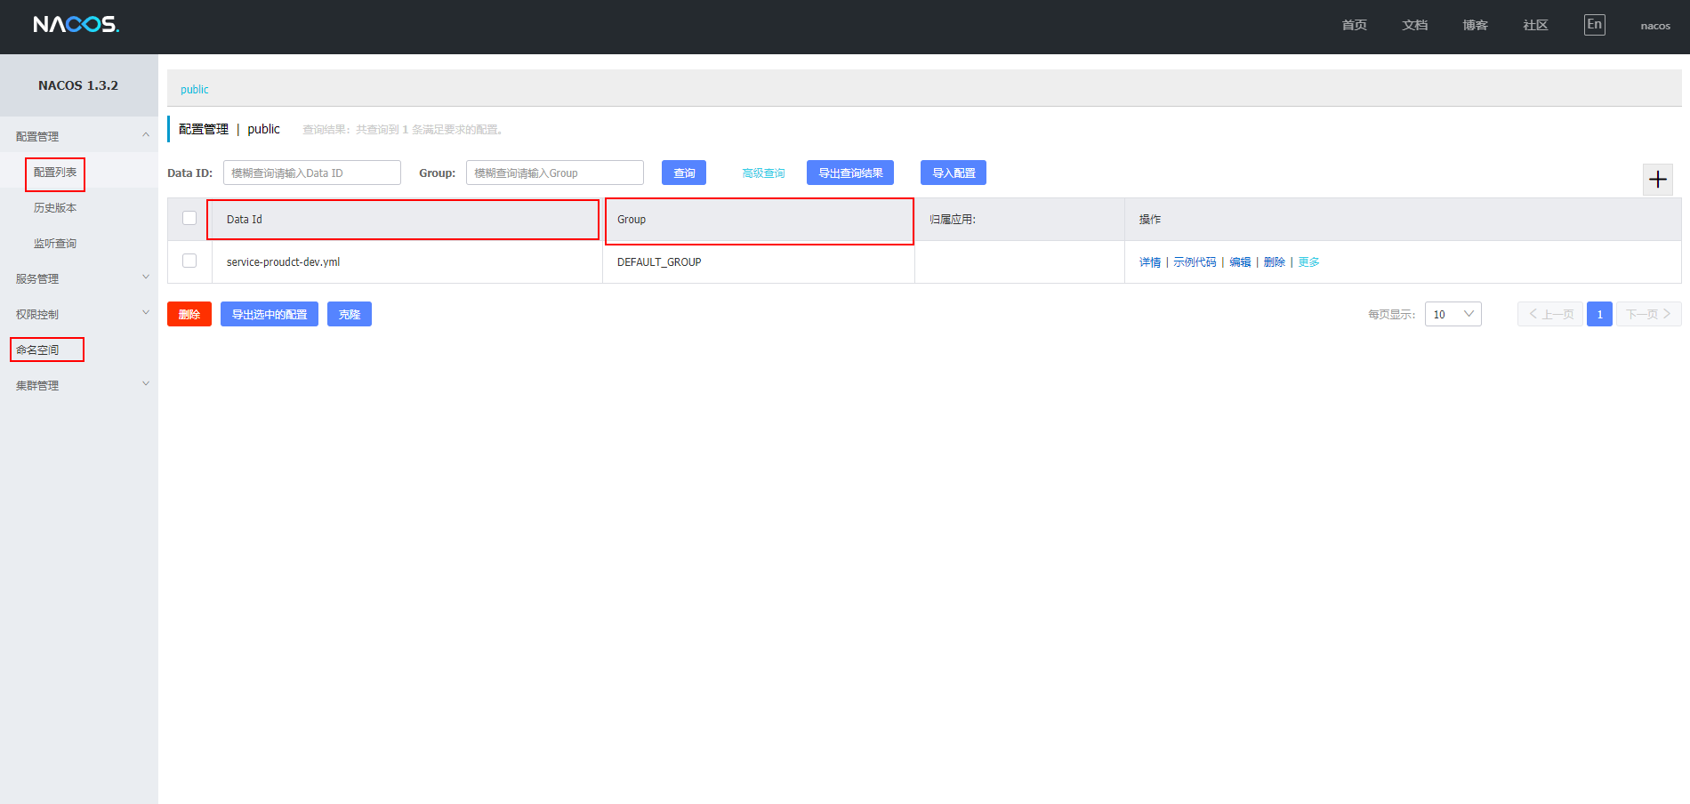The image size is (1690, 804).
Task: Focus the Group search field
Action: coord(555,173)
